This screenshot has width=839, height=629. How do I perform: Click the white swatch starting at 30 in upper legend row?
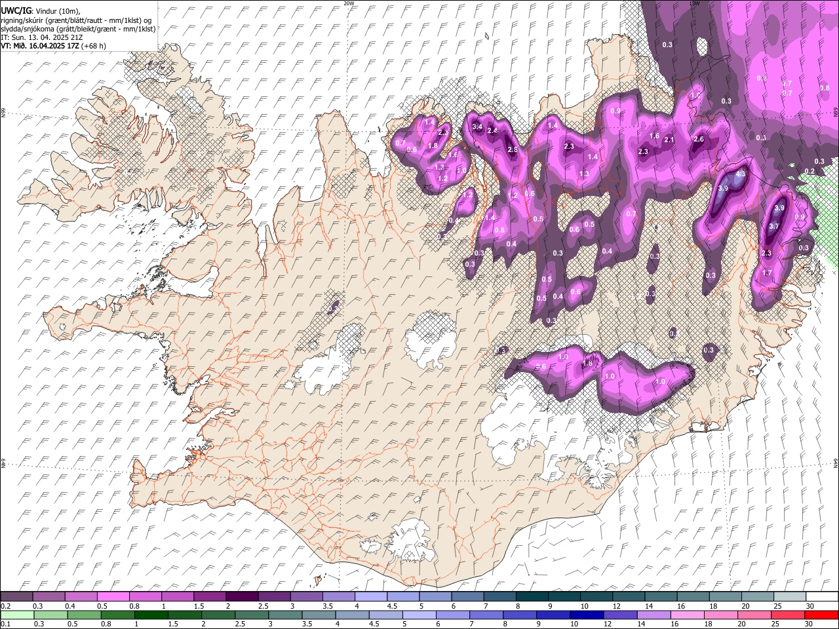tap(822, 596)
